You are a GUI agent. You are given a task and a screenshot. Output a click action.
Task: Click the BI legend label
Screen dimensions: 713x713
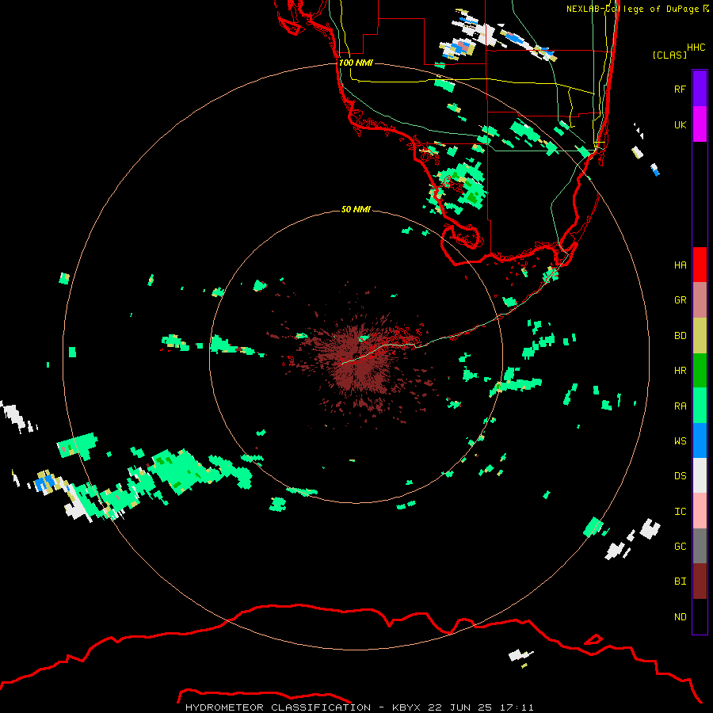pyautogui.click(x=680, y=581)
